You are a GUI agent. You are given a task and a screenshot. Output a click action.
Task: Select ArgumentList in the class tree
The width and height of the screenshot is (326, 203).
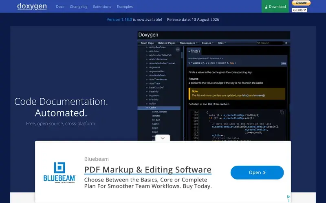(x=156, y=71)
